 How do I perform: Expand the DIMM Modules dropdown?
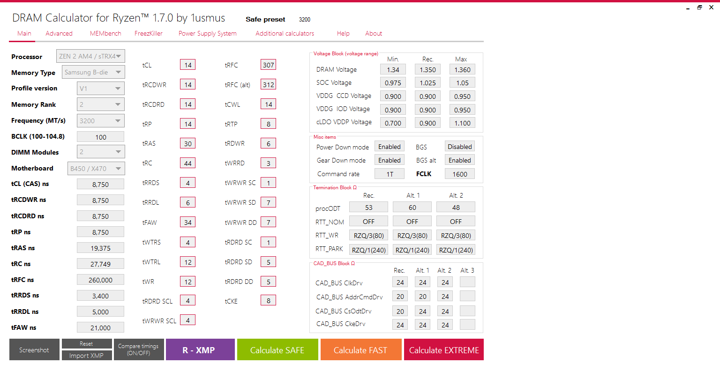(101, 152)
